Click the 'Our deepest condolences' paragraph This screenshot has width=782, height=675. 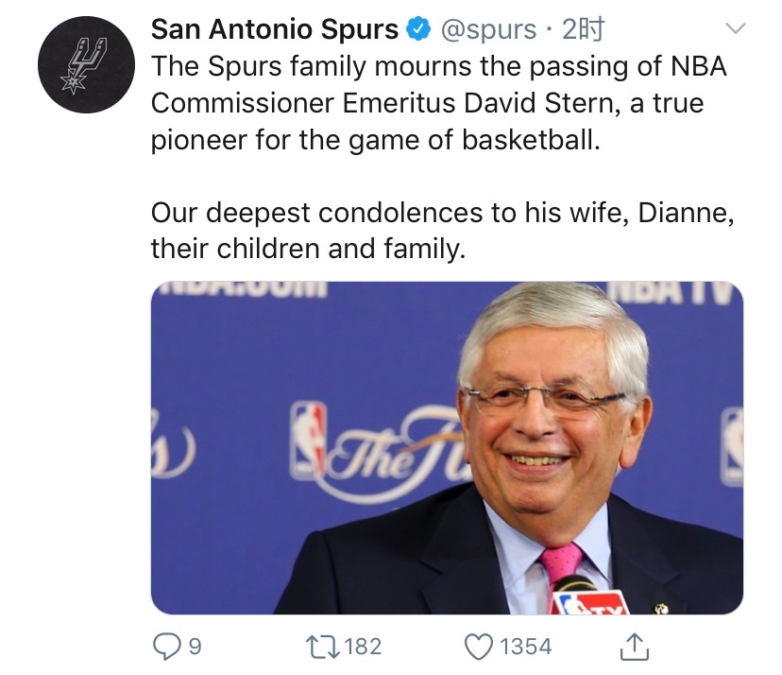[x=442, y=232]
